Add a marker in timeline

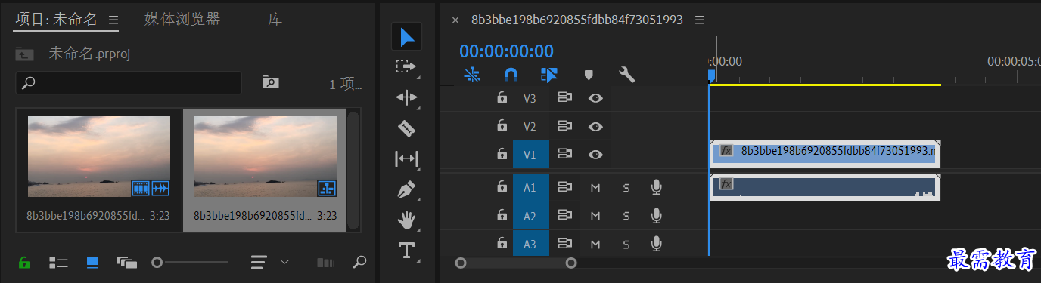(588, 75)
